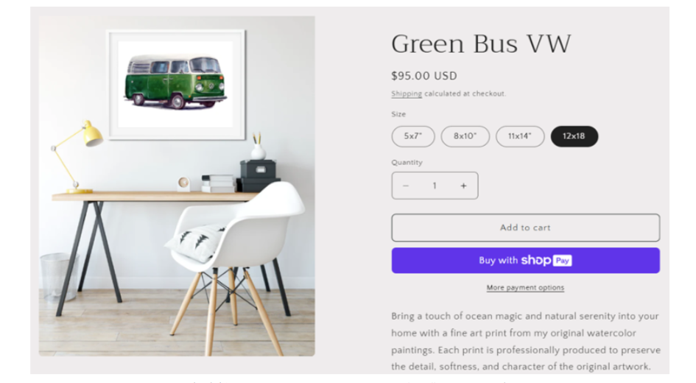Increase quantity with the plus icon
Viewport: 696px width, 383px height.
click(x=463, y=186)
